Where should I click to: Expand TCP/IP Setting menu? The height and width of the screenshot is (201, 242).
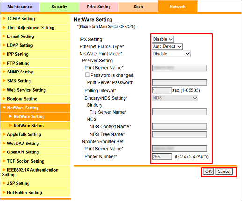[35, 19]
